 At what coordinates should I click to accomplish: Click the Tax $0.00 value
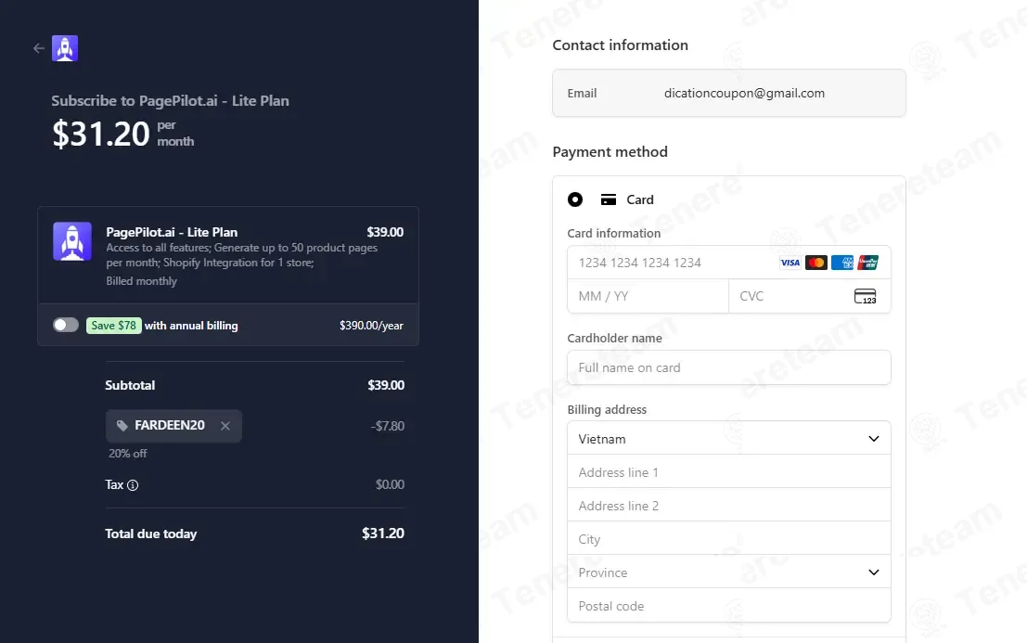[x=390, y=484]
